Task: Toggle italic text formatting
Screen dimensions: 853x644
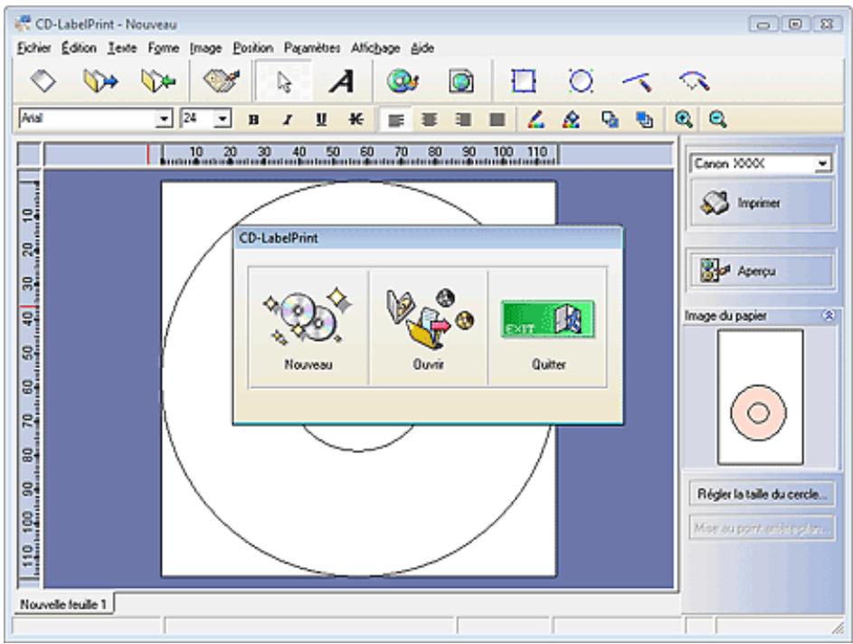Action: (x=288, y=119)
